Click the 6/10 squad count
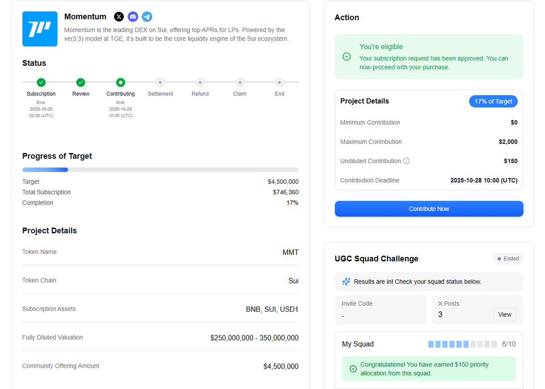The width and height of the screenshot is (545, 389). [509, 344]
